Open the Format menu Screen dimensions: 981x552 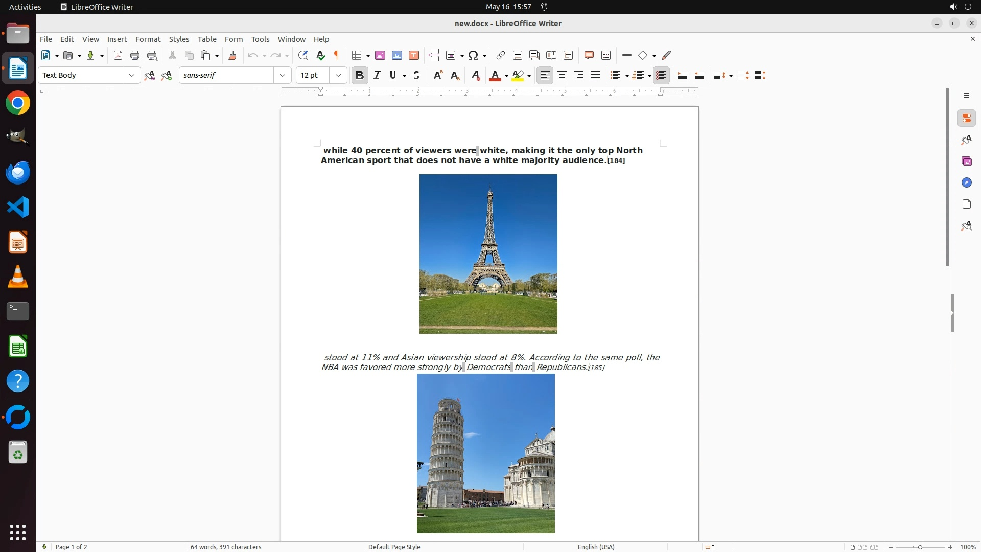point(148,39)
